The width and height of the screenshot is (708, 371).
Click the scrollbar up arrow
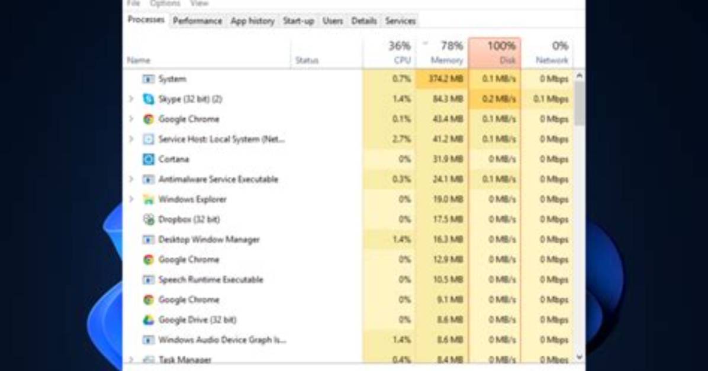(x=580, y=76)
